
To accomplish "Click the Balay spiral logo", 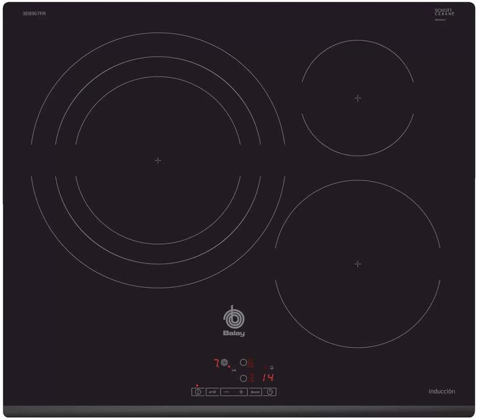I will point(234,317).
